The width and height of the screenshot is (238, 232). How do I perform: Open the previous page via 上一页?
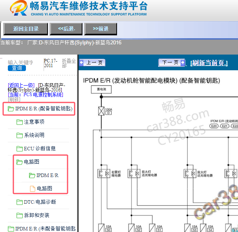92,62
